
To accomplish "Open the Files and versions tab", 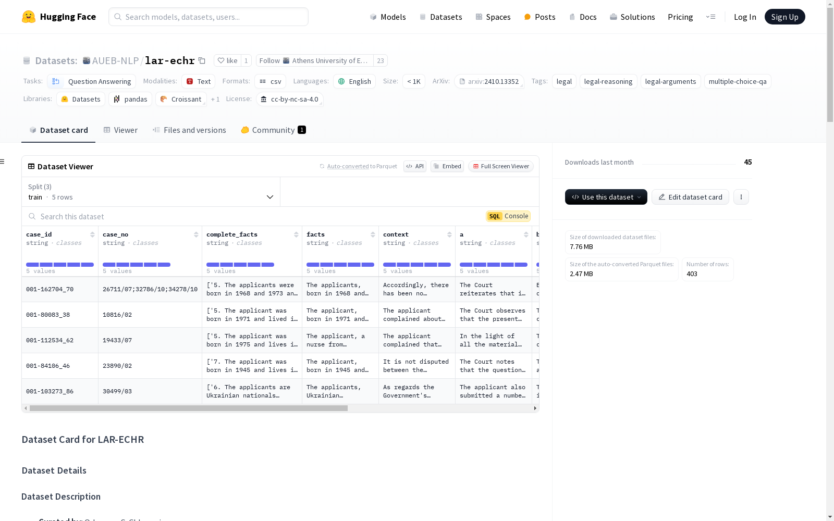I will coord(189,130).
